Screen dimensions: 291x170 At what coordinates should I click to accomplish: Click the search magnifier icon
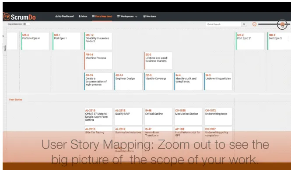(244, 24)
